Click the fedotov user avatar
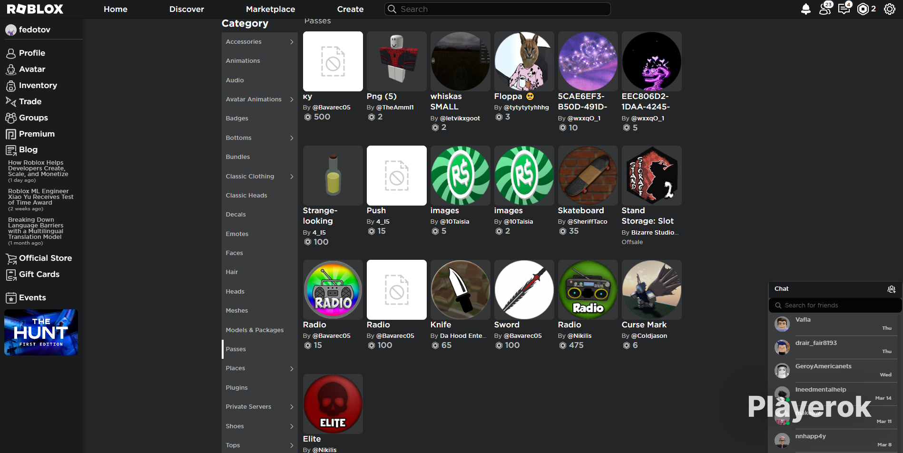The image size is (903, 453). click(11, 30)
